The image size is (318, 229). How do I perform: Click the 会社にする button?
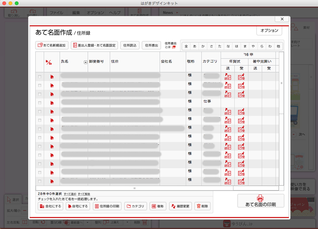point(50,206)
